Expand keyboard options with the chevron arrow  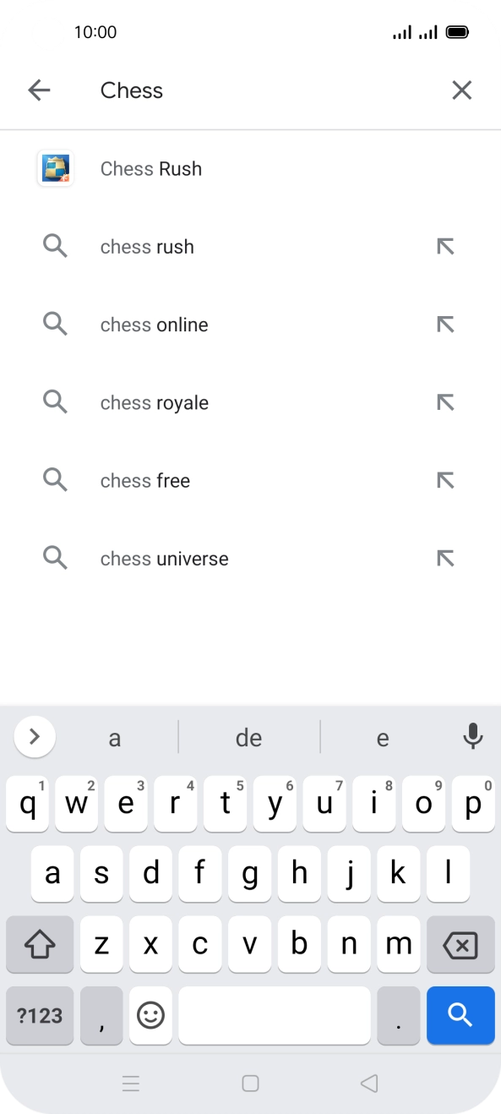(x=34, y=736)
